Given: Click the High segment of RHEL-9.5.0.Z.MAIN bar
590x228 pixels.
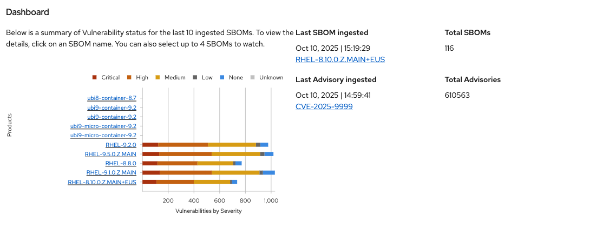Looking at the screenshot, I should pyautogui.click(x=185, y=154).
